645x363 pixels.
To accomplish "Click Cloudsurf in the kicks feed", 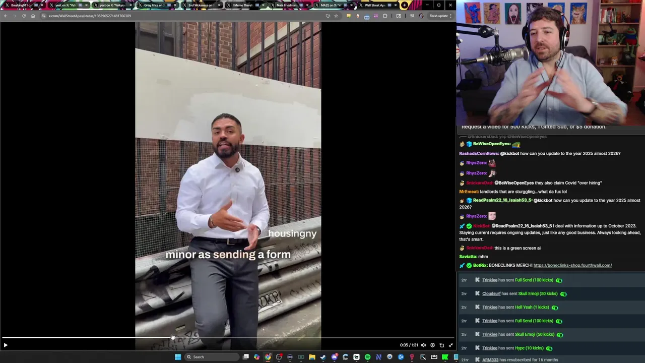I will [x=491, y=293].
